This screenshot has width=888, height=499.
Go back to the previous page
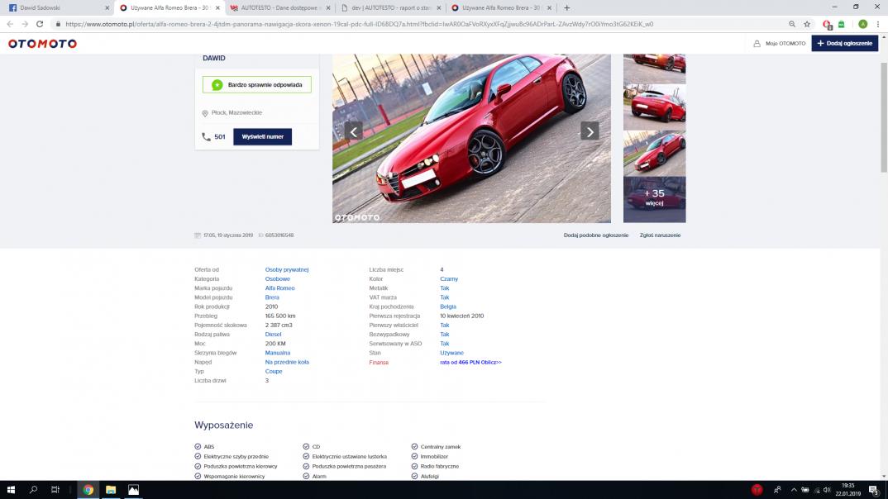pyautogui.click(x=10, y=24)
